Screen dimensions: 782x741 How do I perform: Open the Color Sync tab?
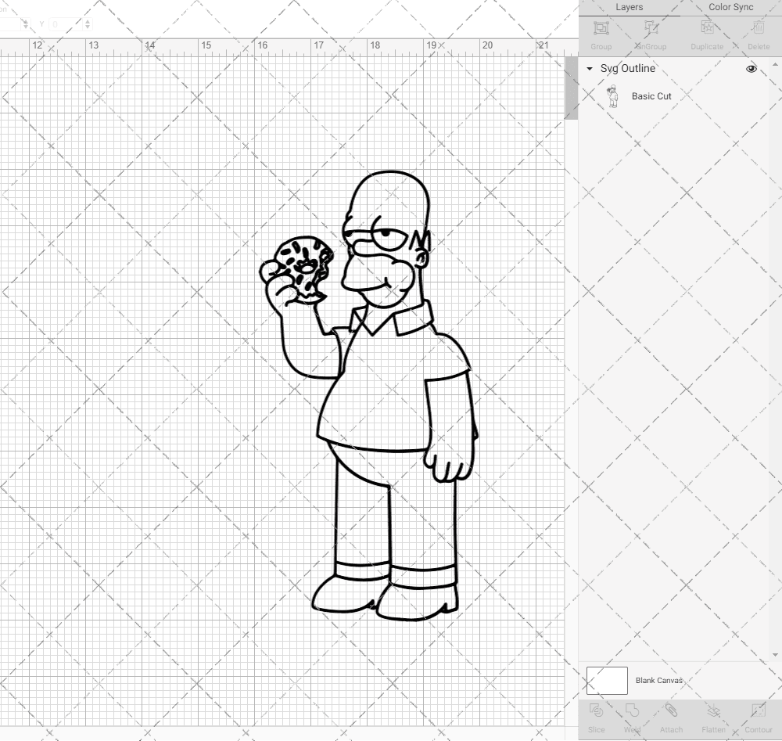click(730, 8)
